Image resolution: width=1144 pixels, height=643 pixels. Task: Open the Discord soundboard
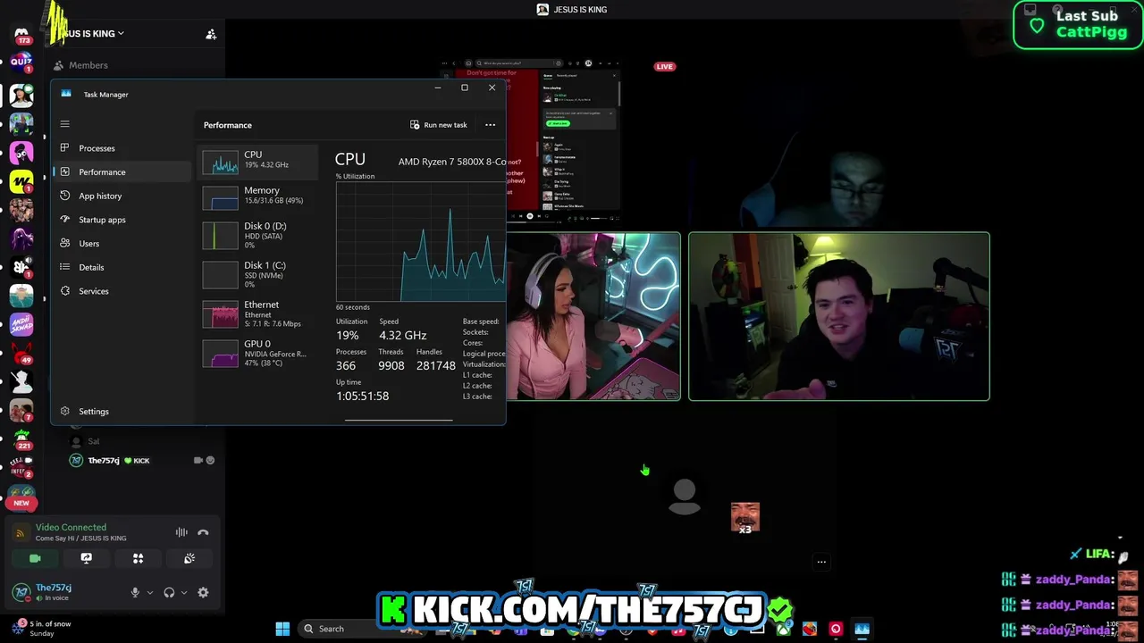(x=189, y=558)
